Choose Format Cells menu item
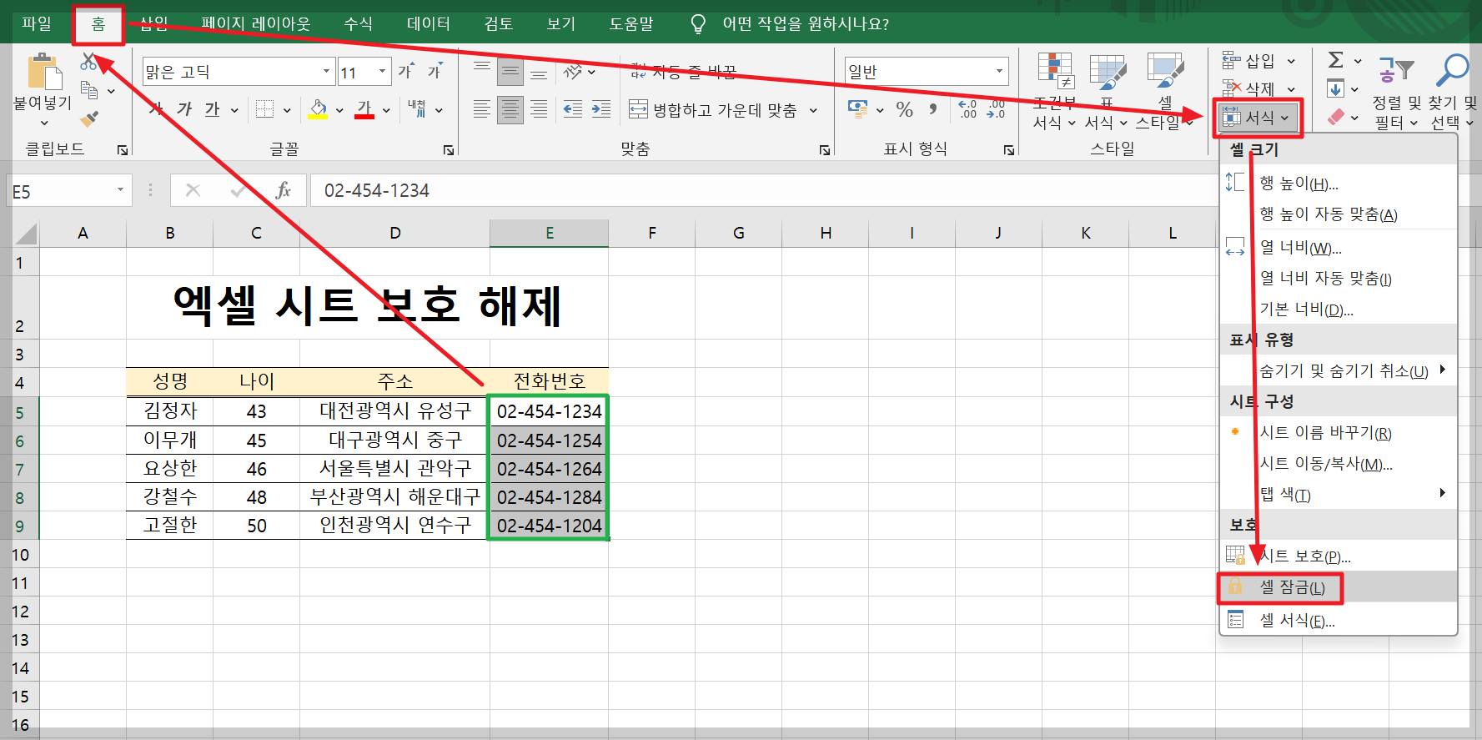Image resolution: width=1482 pixels, height=740 pixels. (x=1338, y=620)
